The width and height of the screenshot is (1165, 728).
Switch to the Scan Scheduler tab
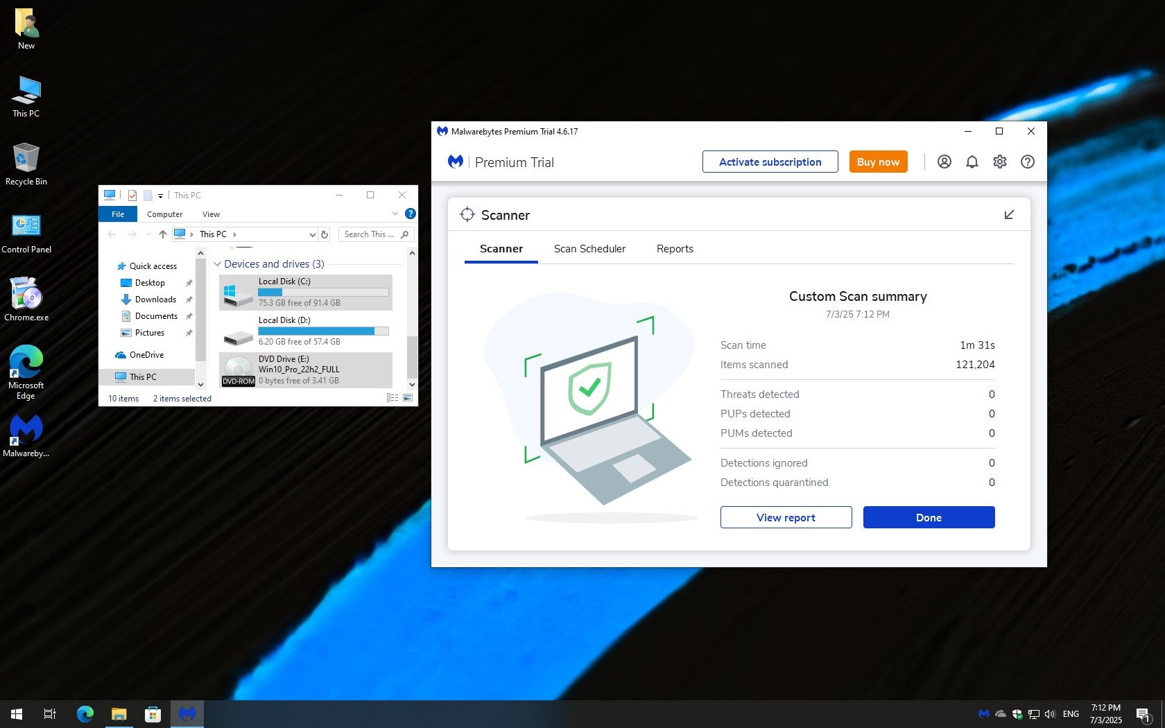tap(589, 249)
